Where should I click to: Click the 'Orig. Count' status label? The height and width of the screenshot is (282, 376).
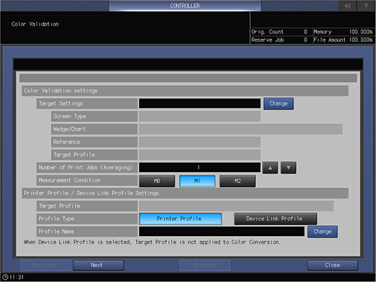tap(268, 32)
